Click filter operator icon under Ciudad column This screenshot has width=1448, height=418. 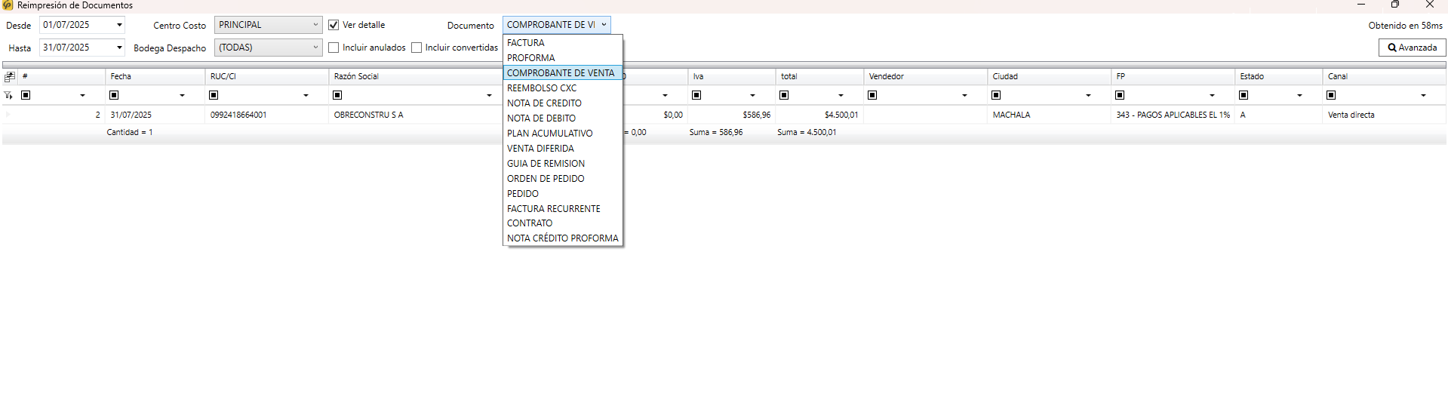pyautogui.click(x=996, y=95)
